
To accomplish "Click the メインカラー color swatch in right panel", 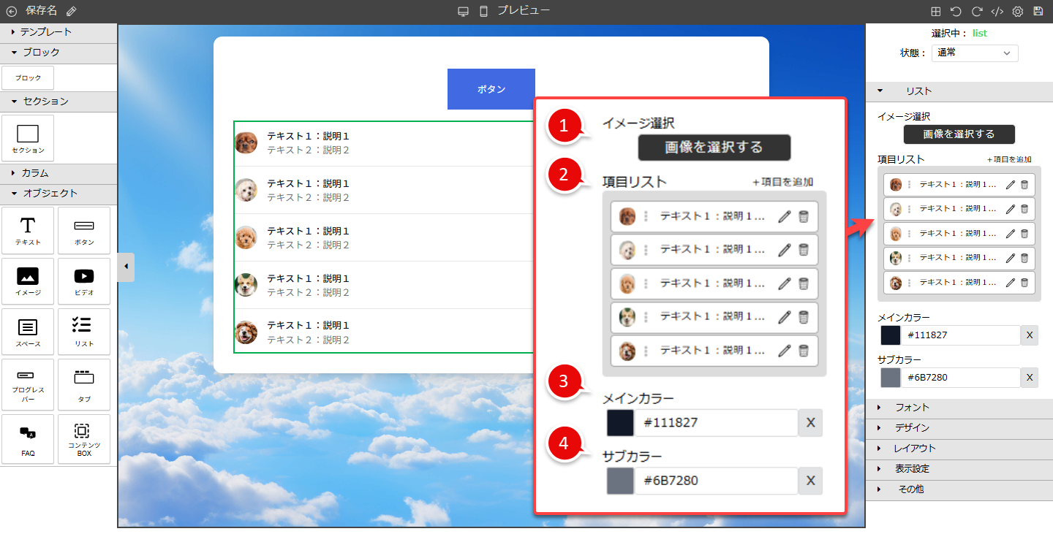I will coord(891,335).
